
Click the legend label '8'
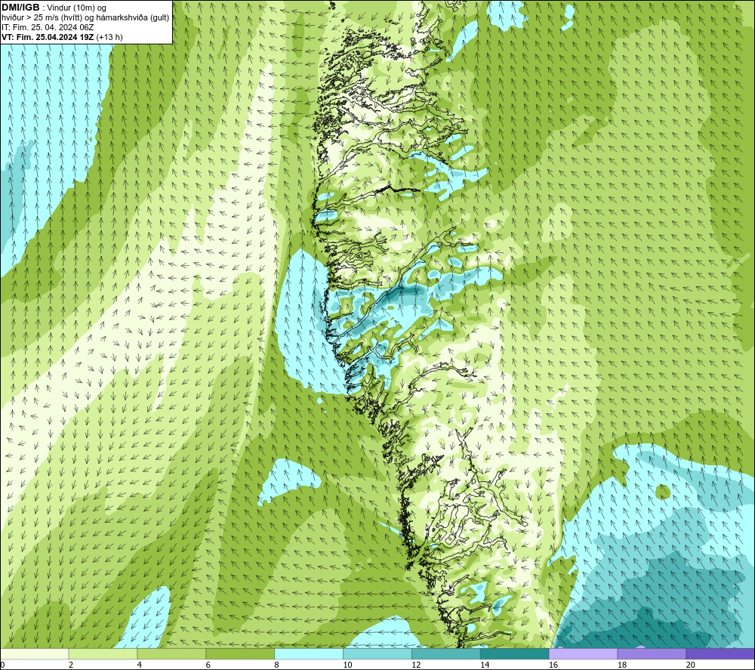[276, 665]
